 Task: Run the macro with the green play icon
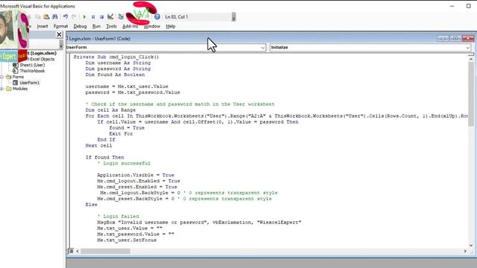point(84,16)
